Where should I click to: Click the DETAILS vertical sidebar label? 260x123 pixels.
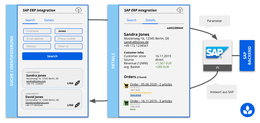113,61
